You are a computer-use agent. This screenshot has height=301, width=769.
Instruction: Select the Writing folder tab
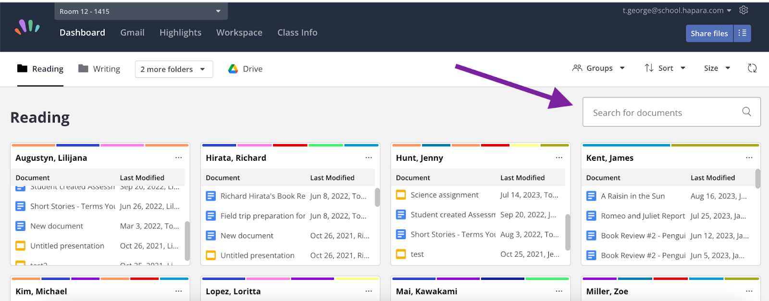[x=99, y=69]
